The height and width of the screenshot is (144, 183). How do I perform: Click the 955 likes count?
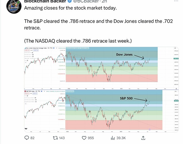(x=91, y=138)
